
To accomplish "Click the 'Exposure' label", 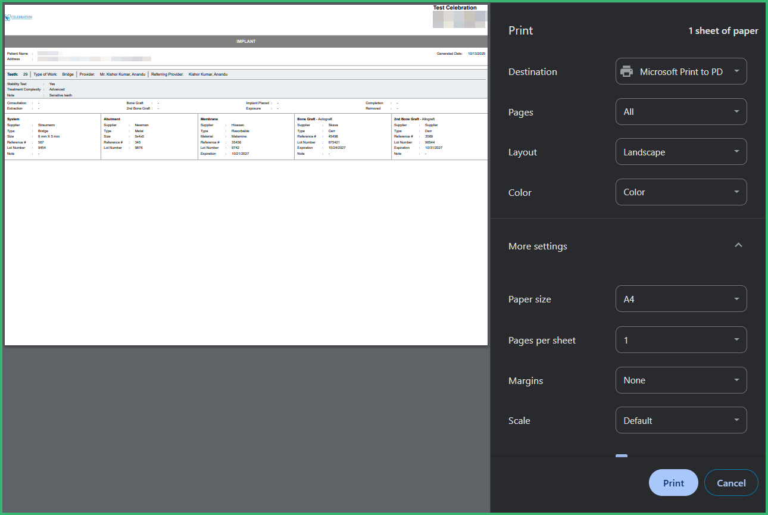I will (x=254, y=108).
